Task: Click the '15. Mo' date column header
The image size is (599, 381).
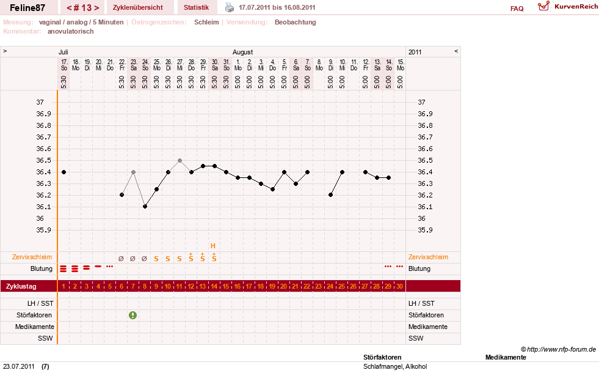Action: point(401,65)
